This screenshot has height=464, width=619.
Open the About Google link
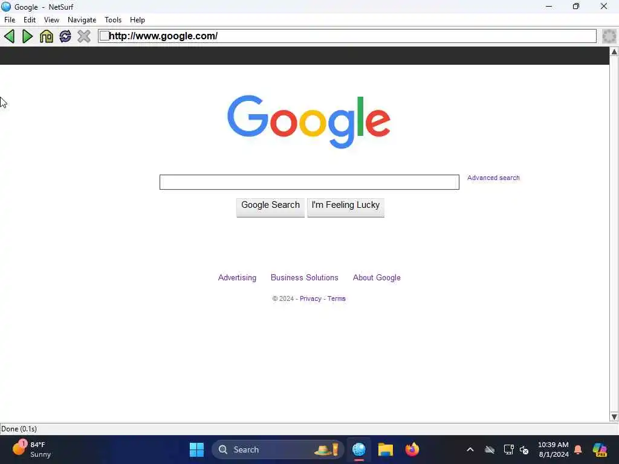pos(377,277)
